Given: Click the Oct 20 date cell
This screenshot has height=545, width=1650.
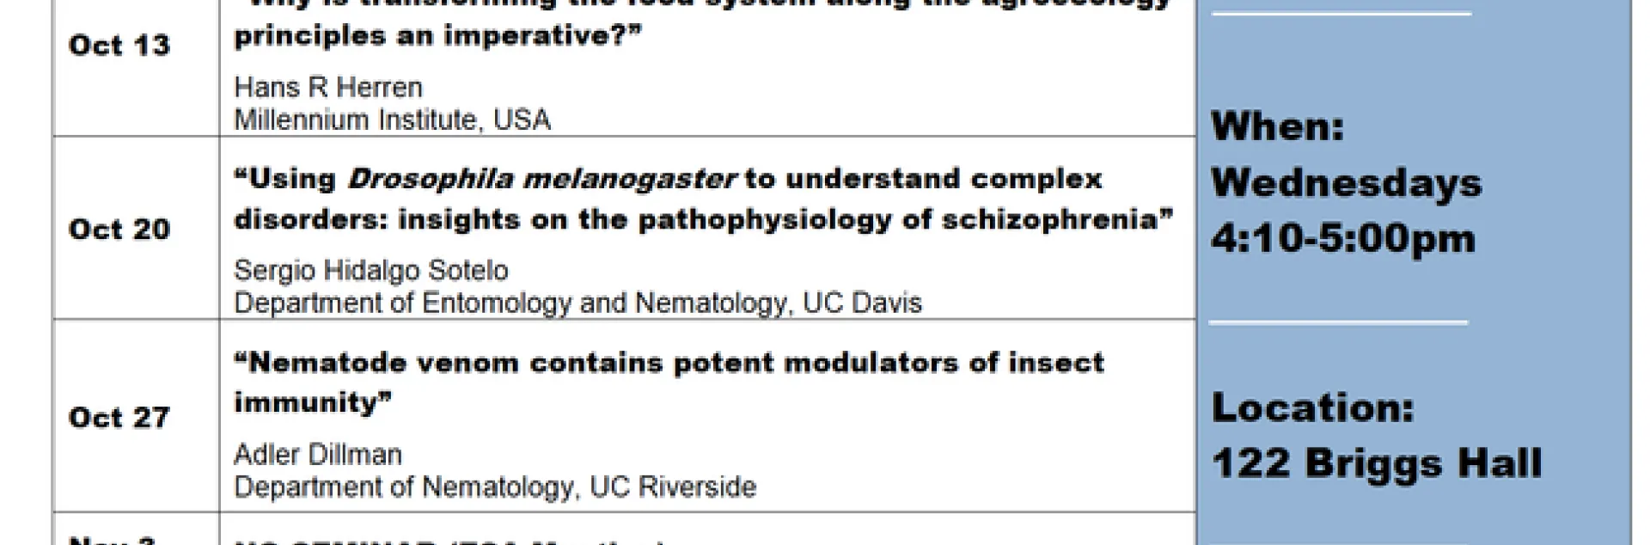Looking at the screenshot, I should tap(119, 230).
